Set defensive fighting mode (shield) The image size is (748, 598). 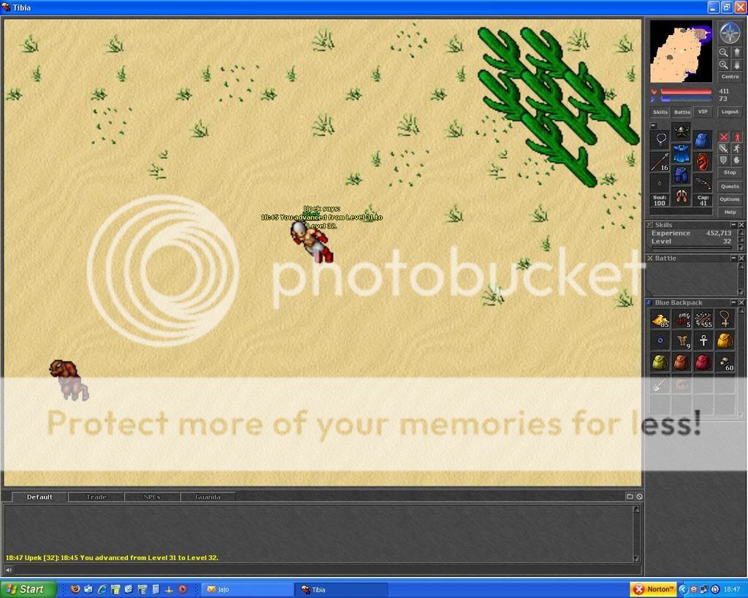(724, 160)
